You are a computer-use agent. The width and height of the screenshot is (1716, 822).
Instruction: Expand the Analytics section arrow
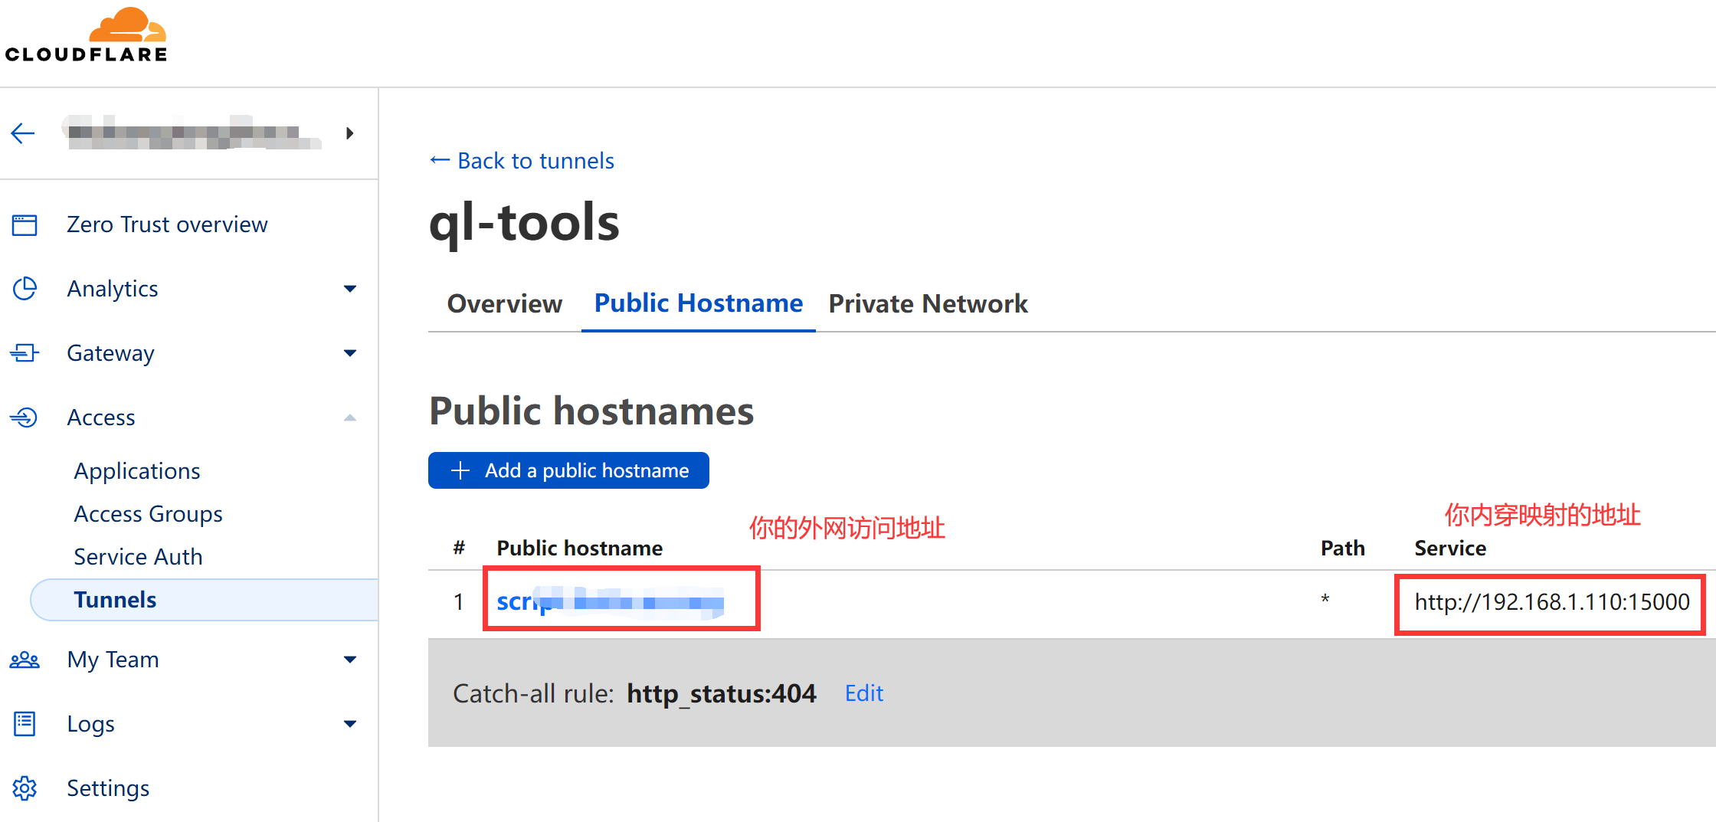pos(350,289)
